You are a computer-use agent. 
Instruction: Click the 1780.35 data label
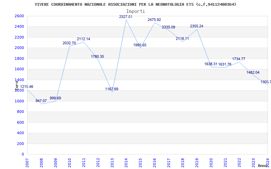point(98,56)
